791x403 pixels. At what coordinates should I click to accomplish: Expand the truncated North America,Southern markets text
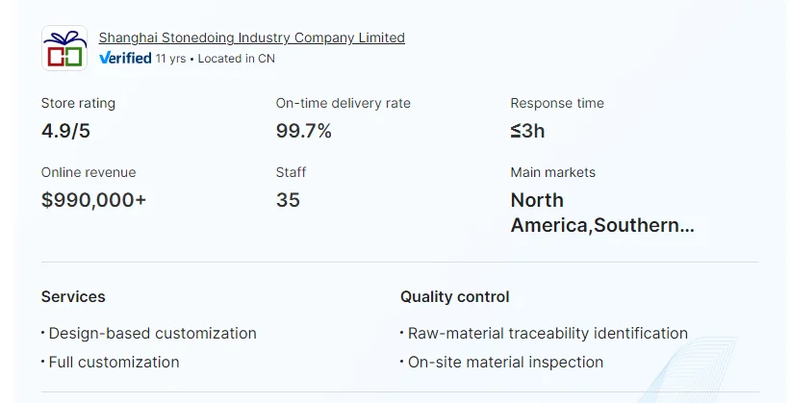click(x=601, y=213)
